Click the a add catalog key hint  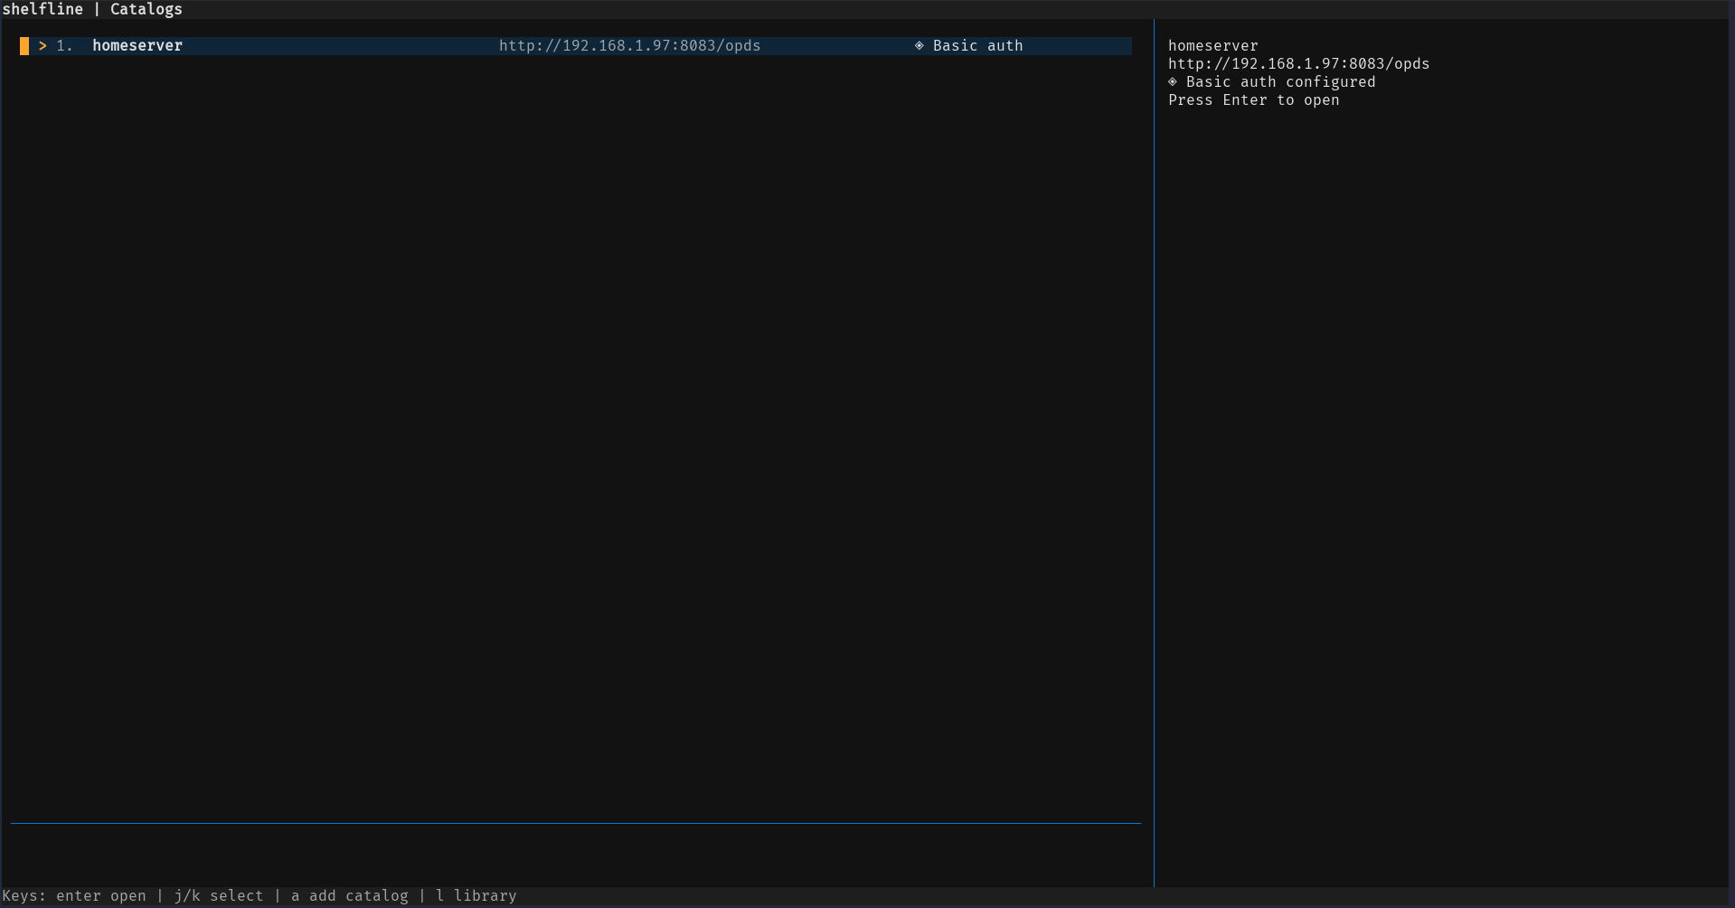click(x=350, y=896)
